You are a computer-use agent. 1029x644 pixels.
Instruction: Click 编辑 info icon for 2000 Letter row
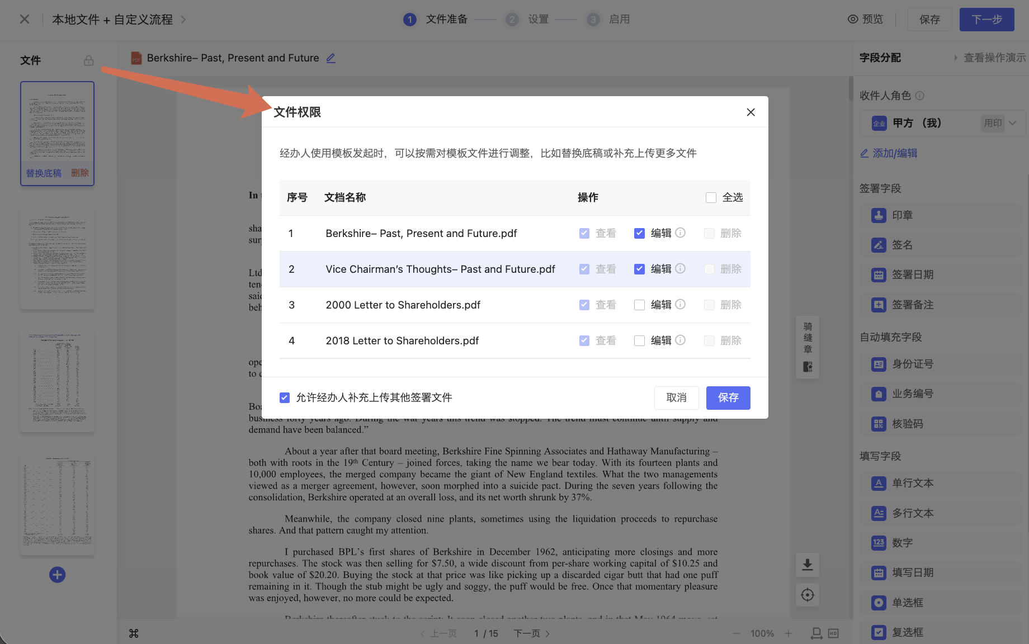[x=681, y=304]
